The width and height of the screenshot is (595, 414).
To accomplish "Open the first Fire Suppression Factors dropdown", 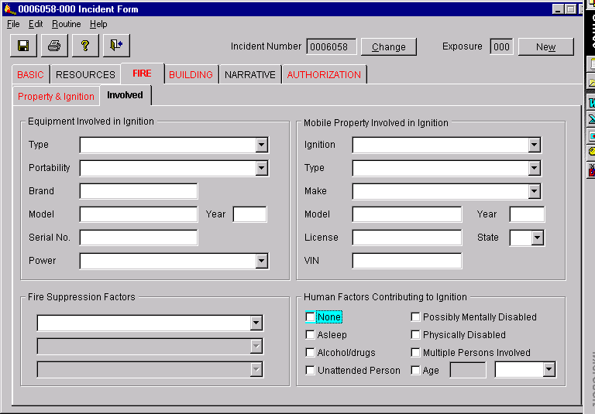I will click(x=256, y=323).
